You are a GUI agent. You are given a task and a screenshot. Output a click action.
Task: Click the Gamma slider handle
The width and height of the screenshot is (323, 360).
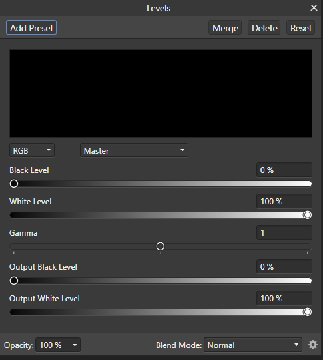(161, 246)
